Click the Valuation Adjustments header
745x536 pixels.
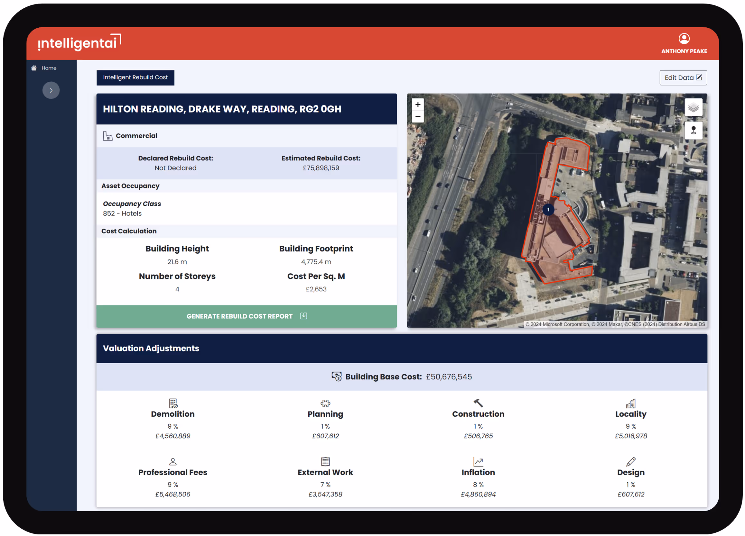click(x=151, y=349)
